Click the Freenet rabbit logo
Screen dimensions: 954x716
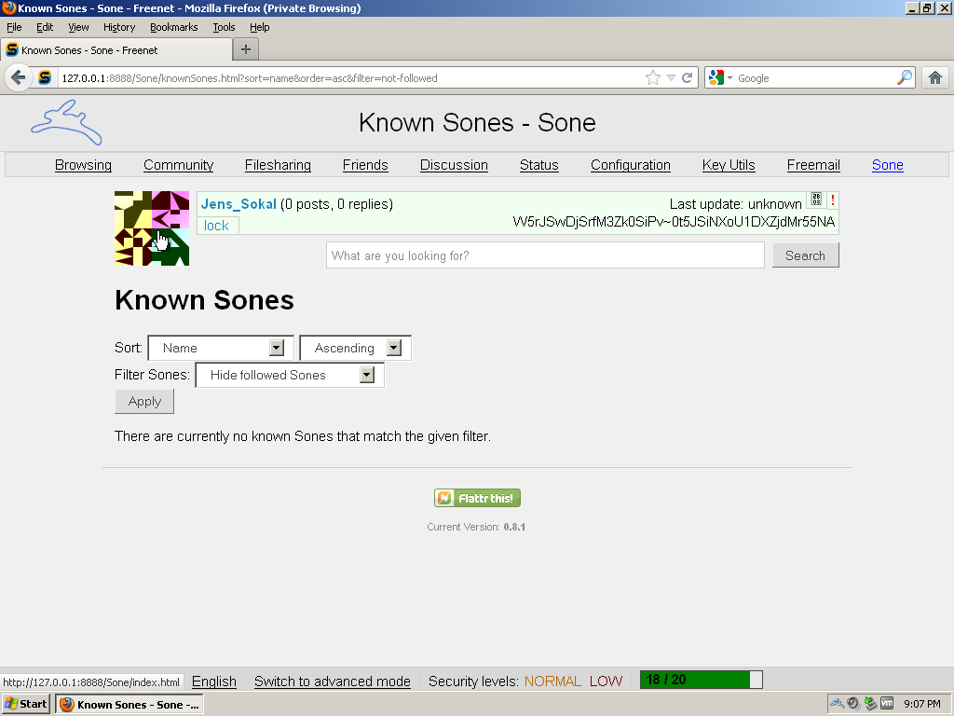coord(66,122)
